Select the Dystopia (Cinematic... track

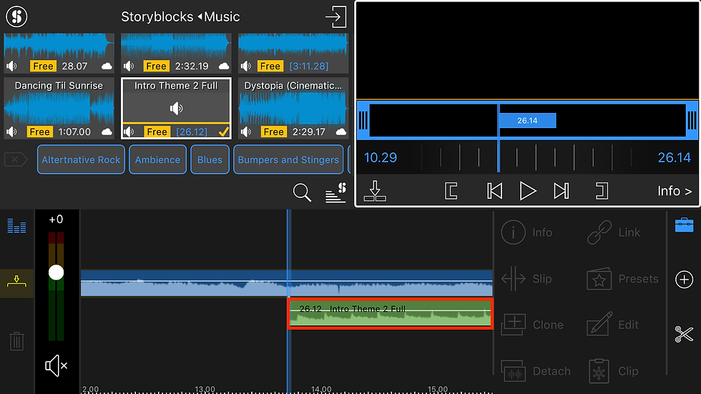(293, 108)
